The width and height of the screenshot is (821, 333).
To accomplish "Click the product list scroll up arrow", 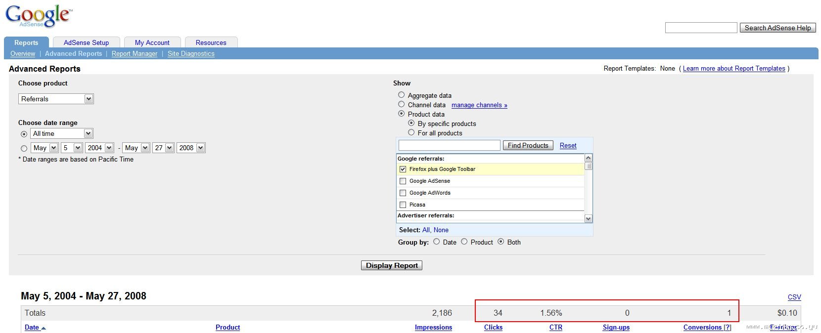I will coord(589,158).
